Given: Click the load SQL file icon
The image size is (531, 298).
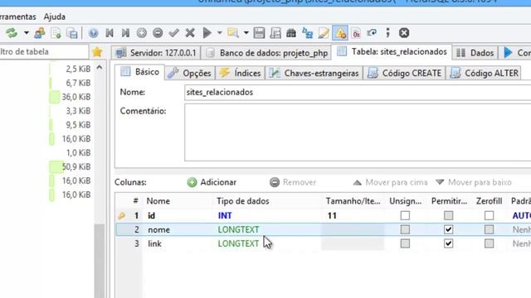Looking at the screenshot, I should [56, 33].
